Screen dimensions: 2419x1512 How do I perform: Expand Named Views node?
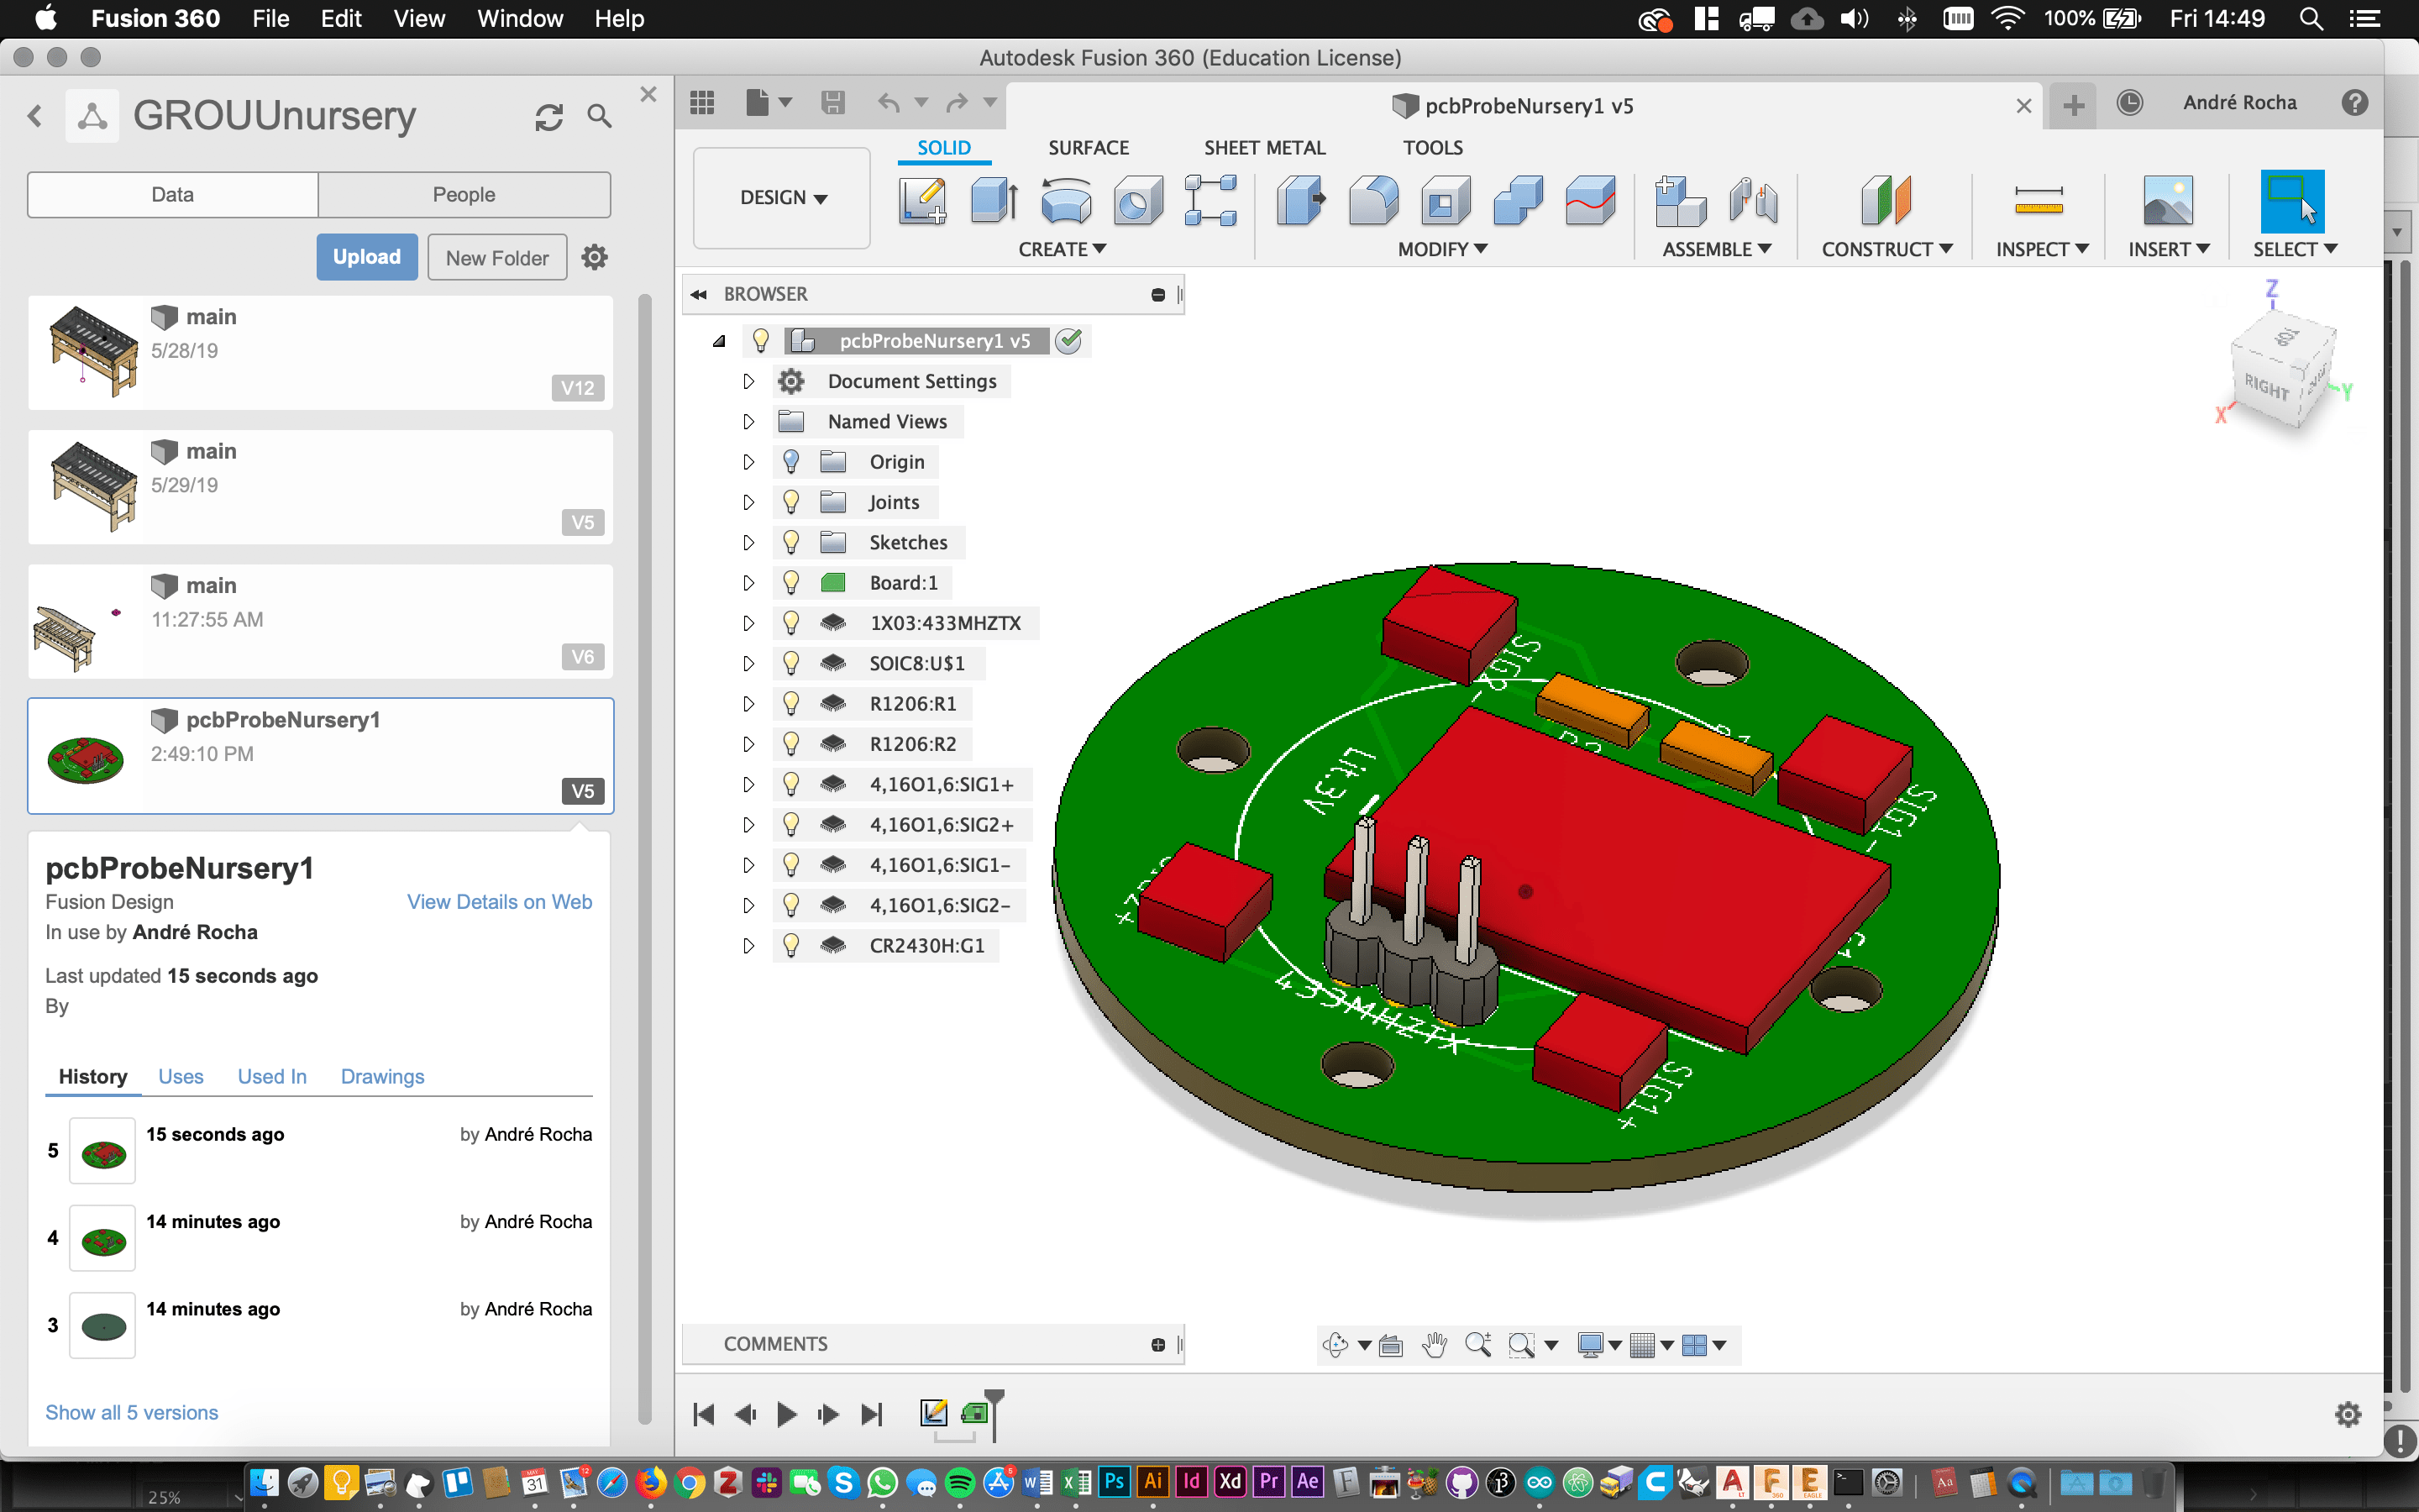click(748, 421)
